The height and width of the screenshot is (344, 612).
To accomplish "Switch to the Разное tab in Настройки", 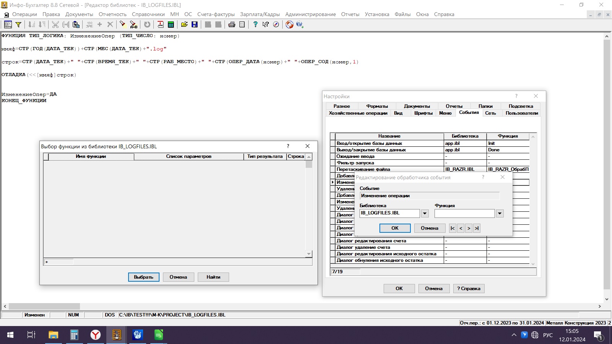I will [342, 106].
